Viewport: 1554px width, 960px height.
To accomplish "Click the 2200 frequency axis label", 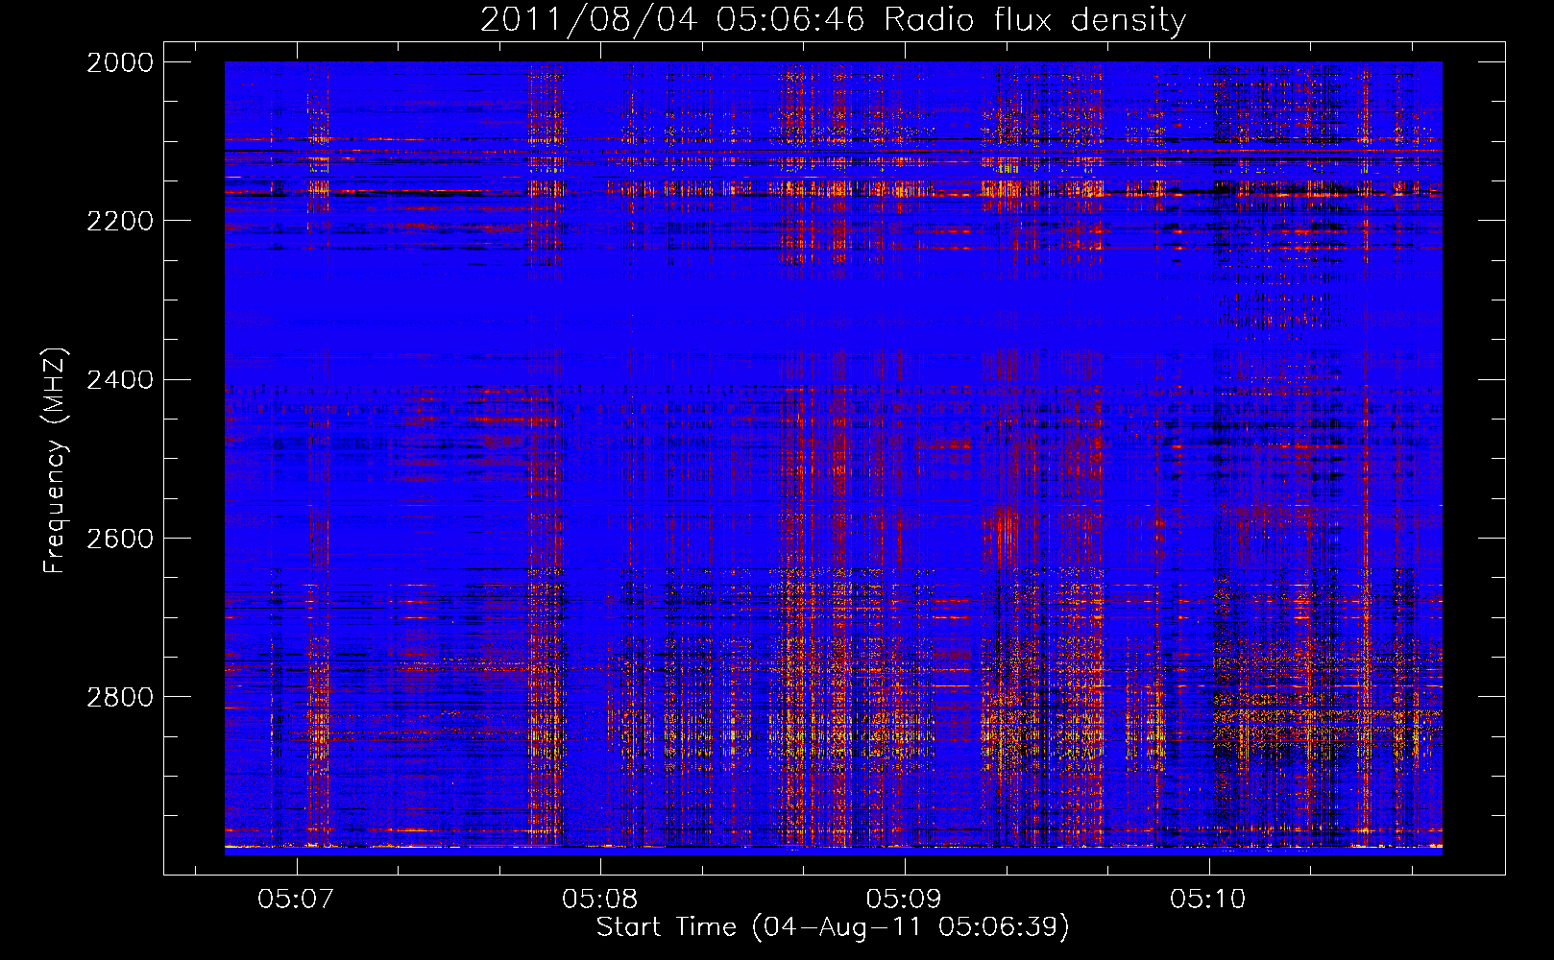I will coord(120,221).
